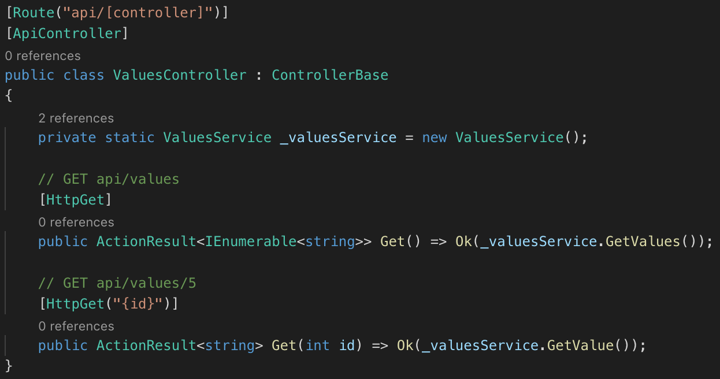Click the new ValuesService() constructor call

pos(504,138)
